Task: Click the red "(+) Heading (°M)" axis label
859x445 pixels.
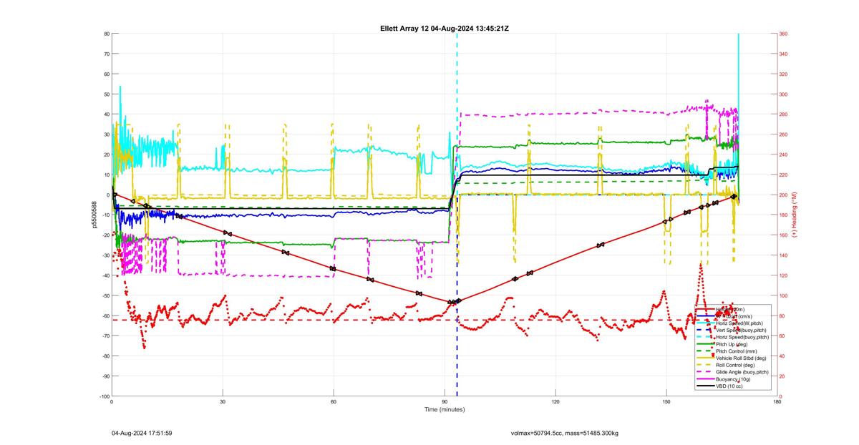Action: pyautogui.click(x=794, y=215)
